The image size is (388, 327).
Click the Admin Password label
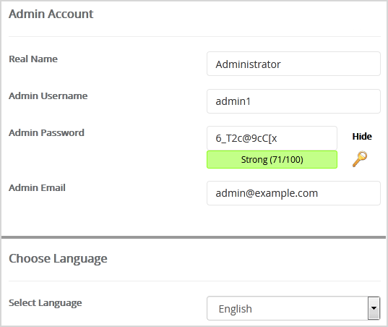[x=46, y=133]
